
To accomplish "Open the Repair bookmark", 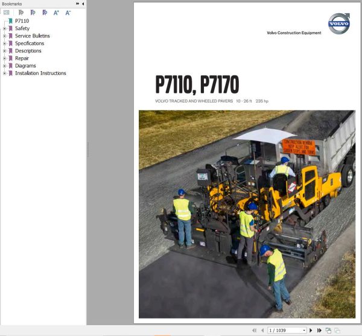I will (x=22, y=58).
